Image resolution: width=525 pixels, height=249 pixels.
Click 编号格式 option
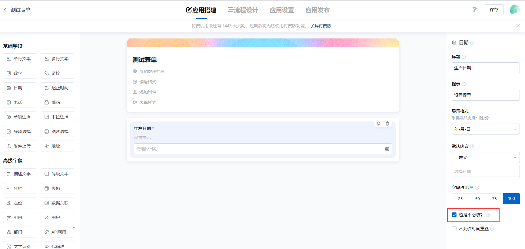(x=148, y=82)
